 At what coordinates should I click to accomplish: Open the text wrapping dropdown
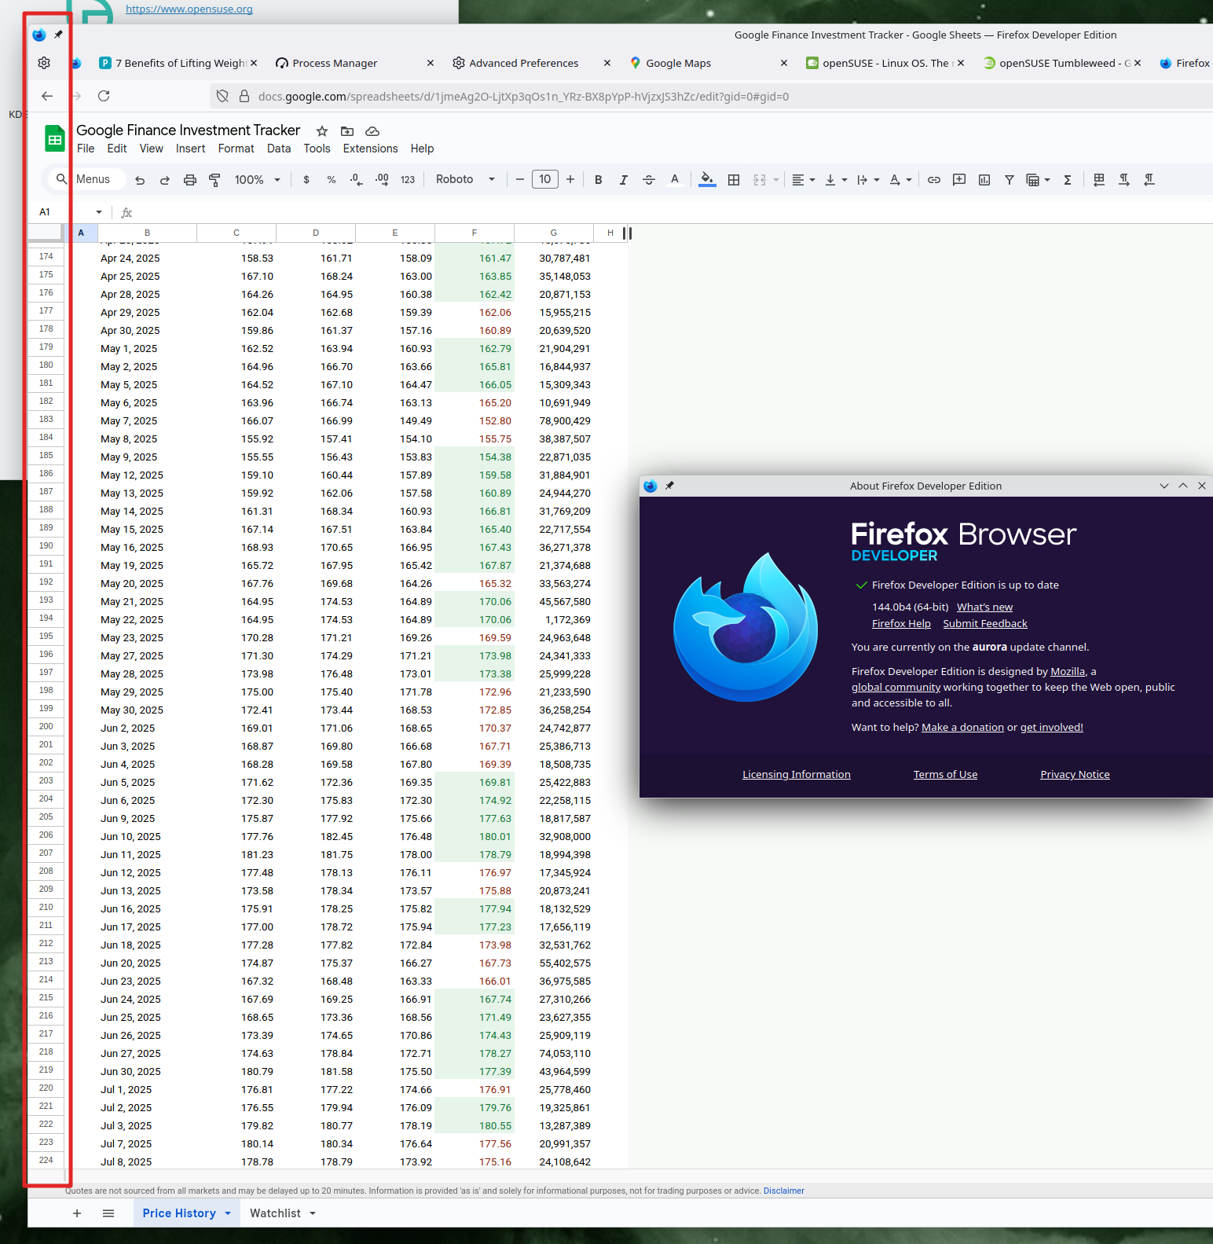click(868, 180)
